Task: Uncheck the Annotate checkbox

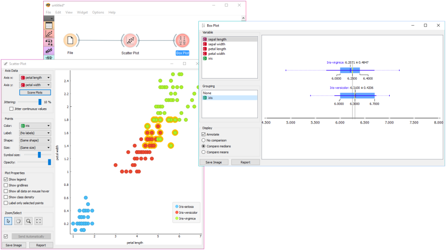Action: (203, 134)
